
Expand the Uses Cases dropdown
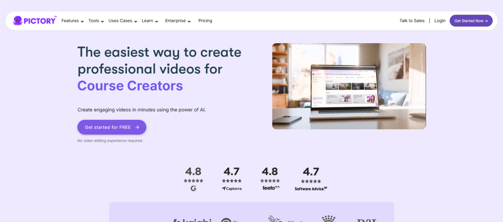123,21
